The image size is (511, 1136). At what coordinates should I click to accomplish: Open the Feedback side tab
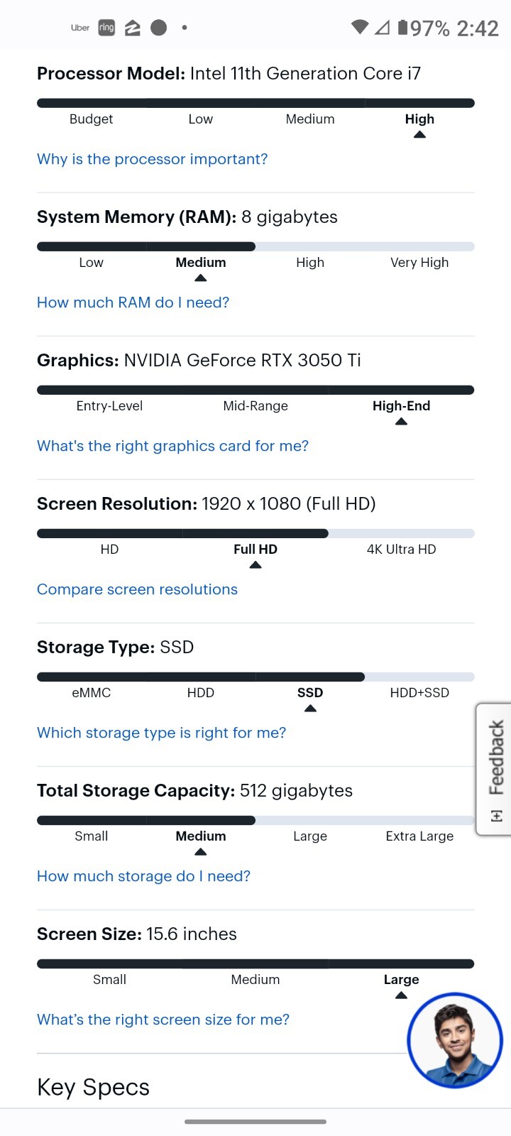click(494, 769)
